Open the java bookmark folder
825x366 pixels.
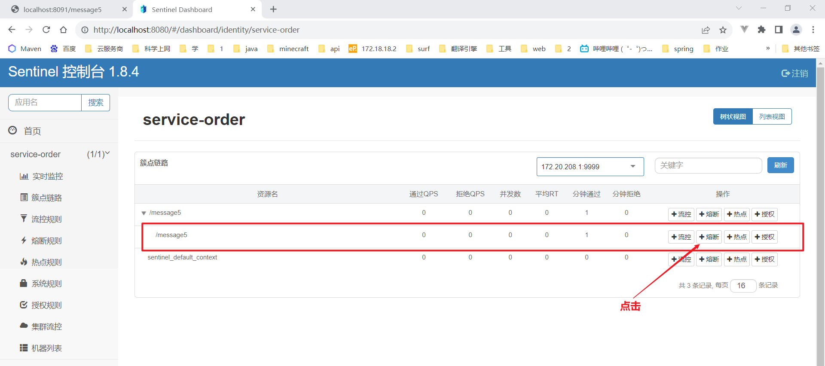[246, 49]
